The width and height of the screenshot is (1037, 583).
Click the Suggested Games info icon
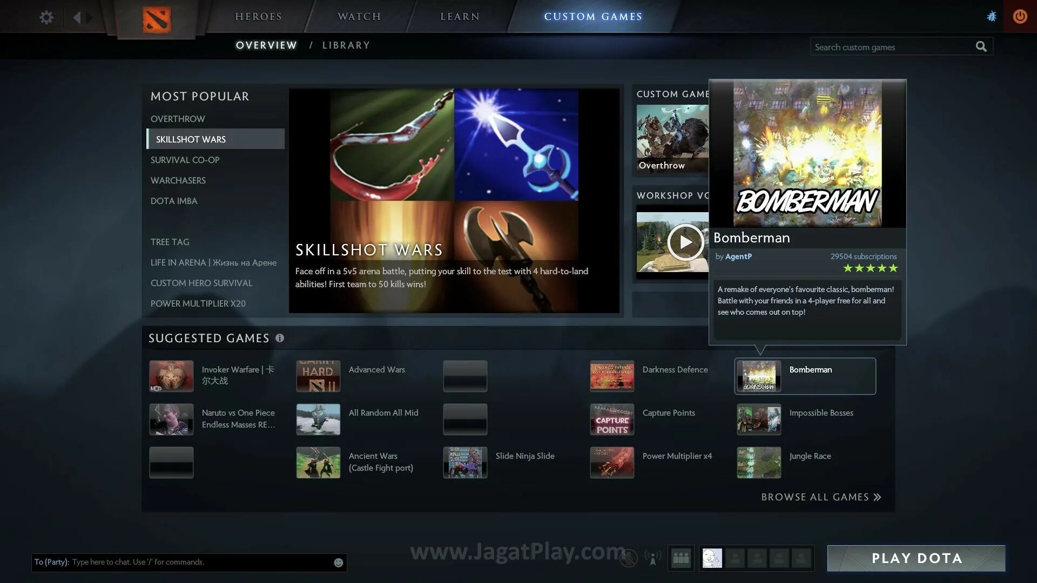(280, 338)
